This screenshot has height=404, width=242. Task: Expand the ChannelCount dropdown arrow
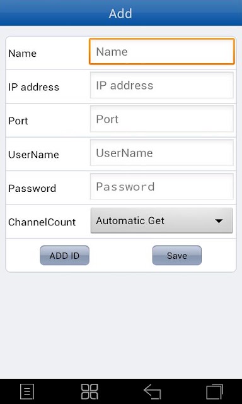click(219, 221)
